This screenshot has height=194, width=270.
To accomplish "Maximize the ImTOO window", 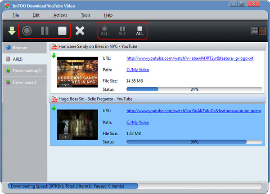I will coord(242,4).
